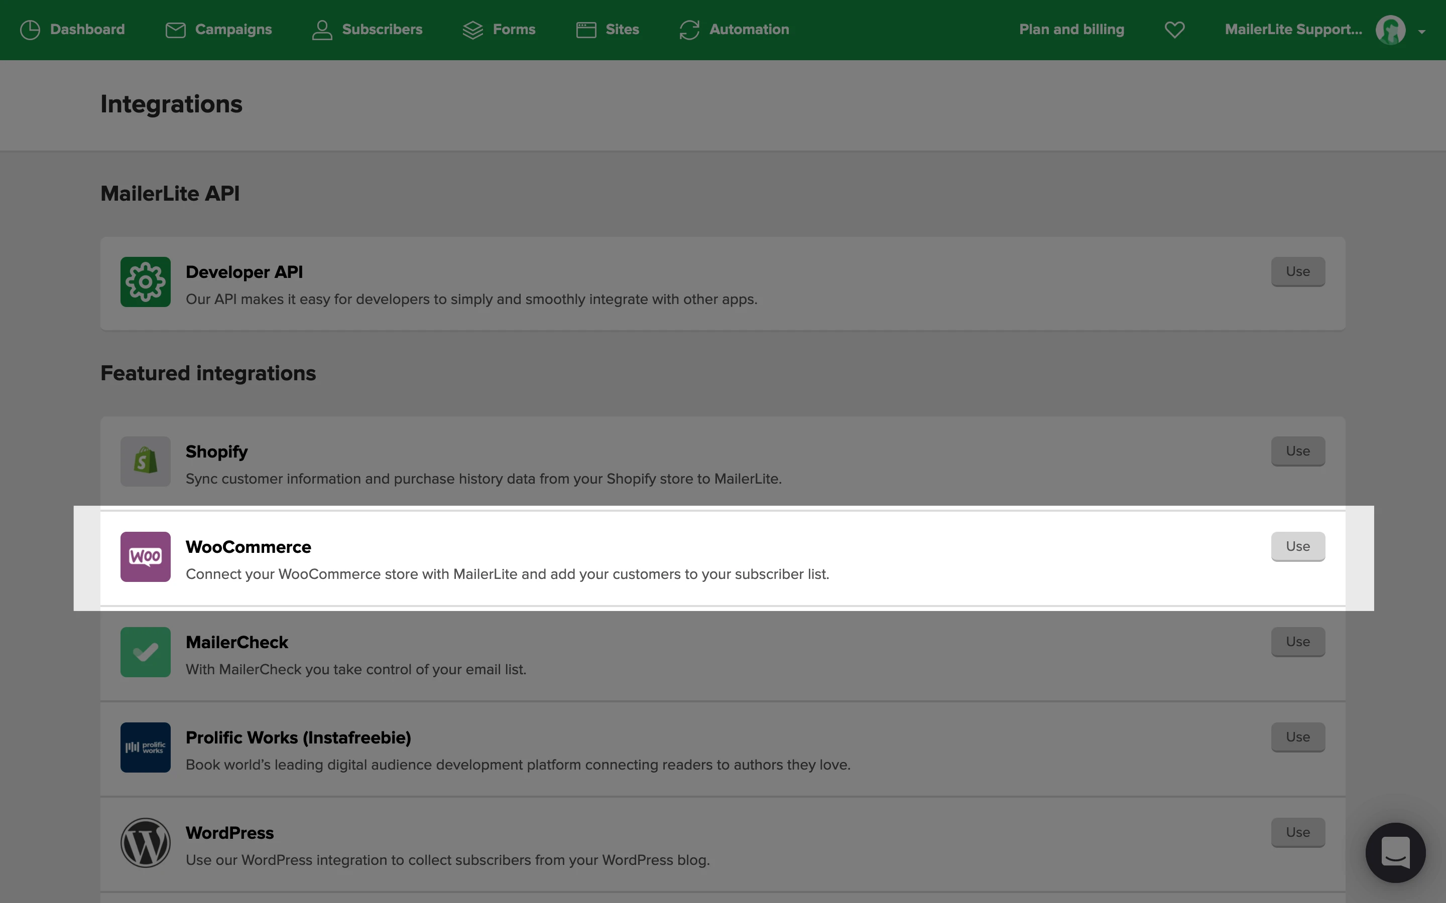This screenshot has width=1446, height=903.
Task: Click the account avatar picture
Action: (x=1390, y=30)
